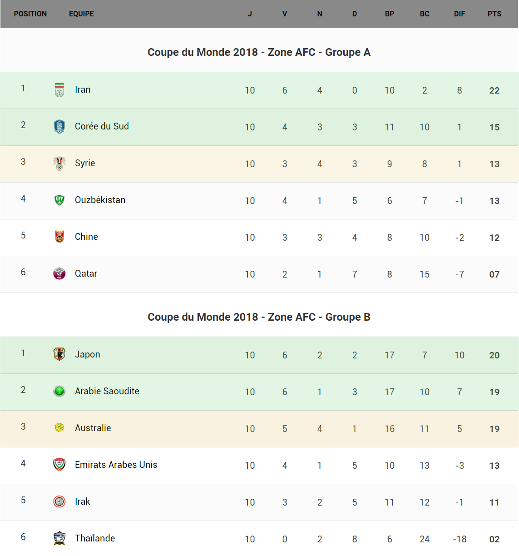Click the Arabie Saoudite green emblem
Image resolution: width=519 pixels, height=556 pixels.
point(59,391)
